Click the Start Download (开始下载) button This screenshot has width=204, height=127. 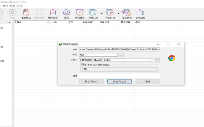[119, 82]
